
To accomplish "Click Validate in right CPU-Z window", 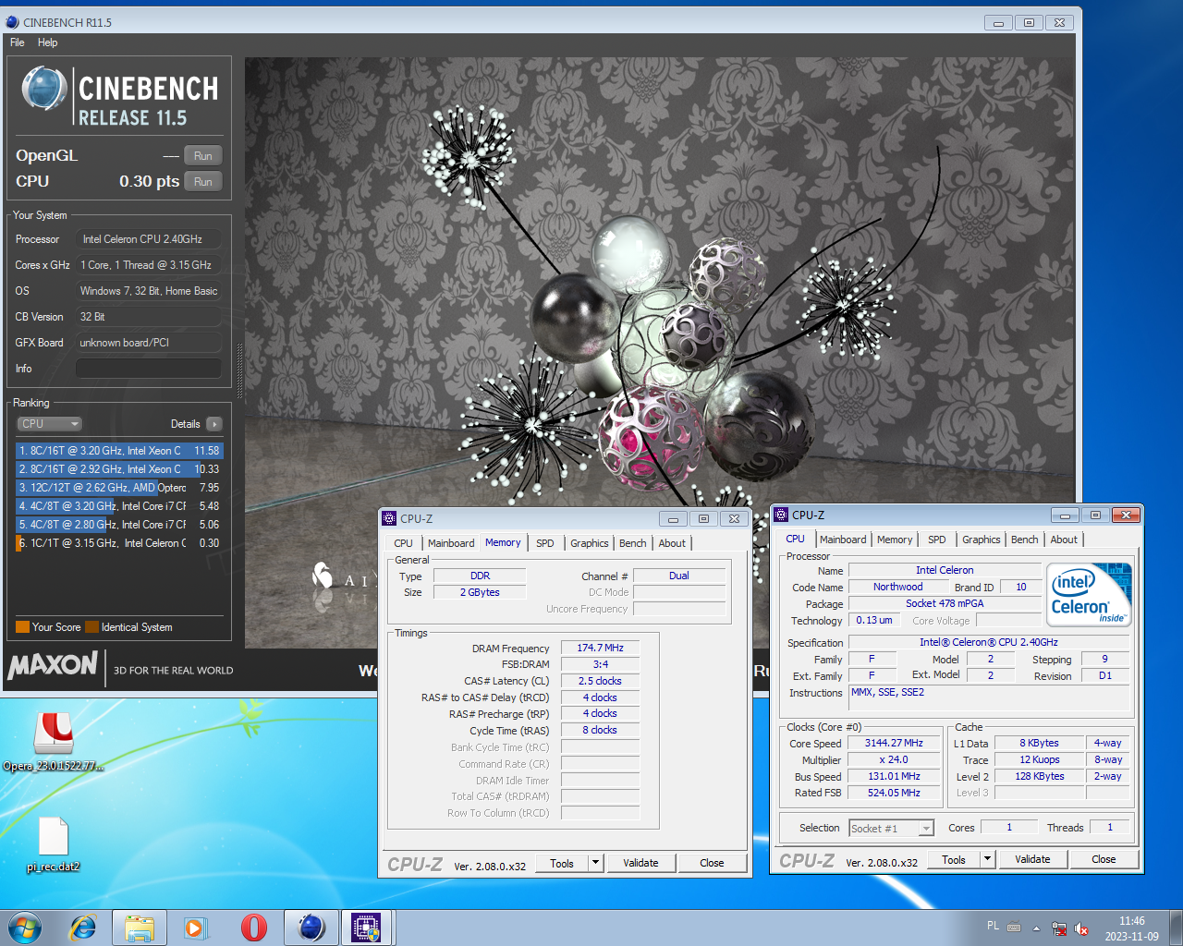I will (x=1032, y=859).
